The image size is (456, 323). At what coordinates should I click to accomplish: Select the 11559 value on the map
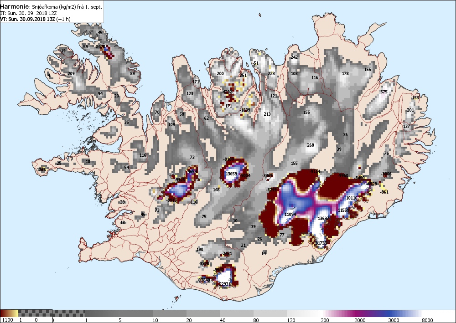point(343,210)
